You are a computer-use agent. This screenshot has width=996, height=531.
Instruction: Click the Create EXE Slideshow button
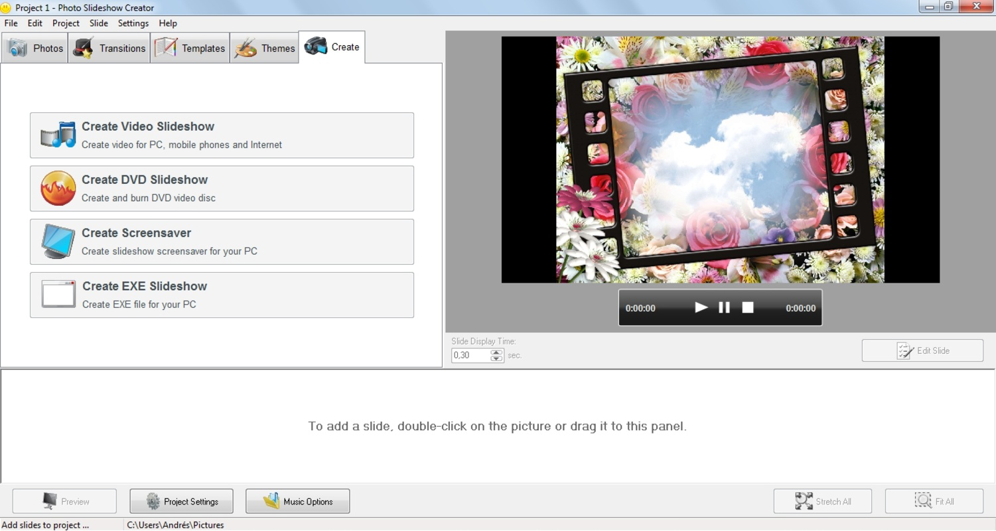(222, 295)
